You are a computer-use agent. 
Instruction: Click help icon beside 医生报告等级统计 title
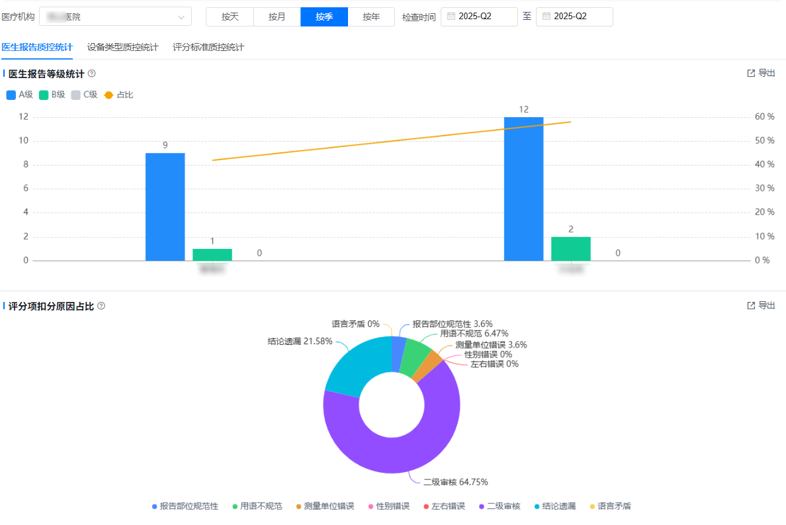point(92,73)
